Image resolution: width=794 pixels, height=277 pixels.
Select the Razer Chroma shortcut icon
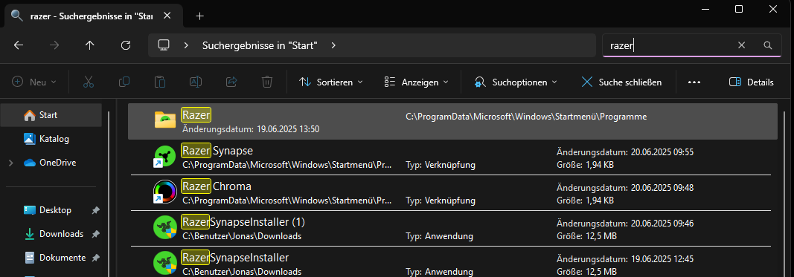click(165, 192)
